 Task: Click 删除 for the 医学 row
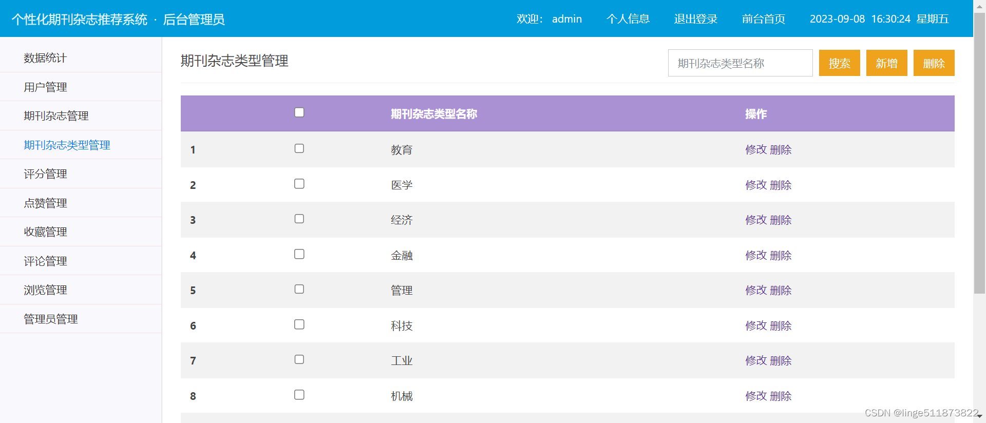coord(781,185)
